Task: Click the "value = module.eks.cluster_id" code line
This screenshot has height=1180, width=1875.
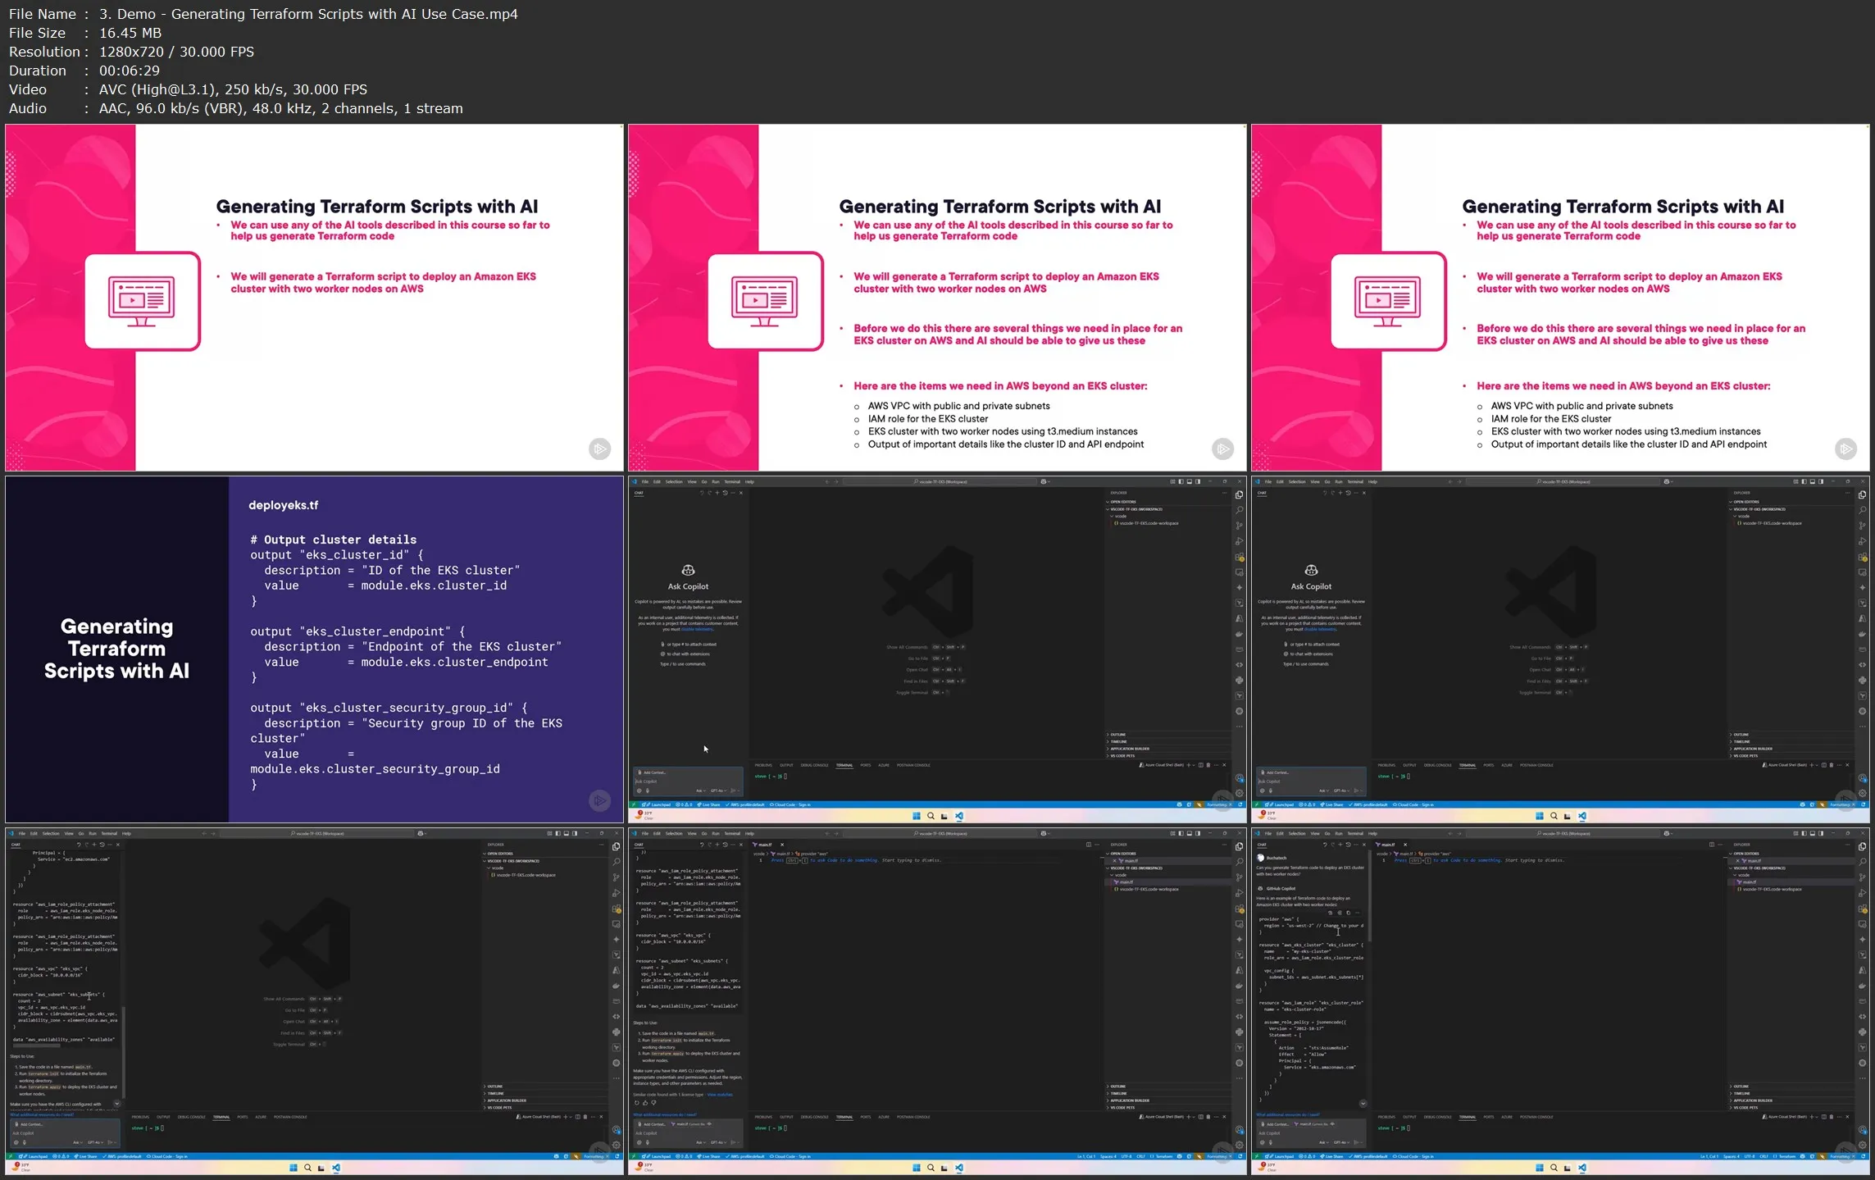Action: [x=385, y=585]
